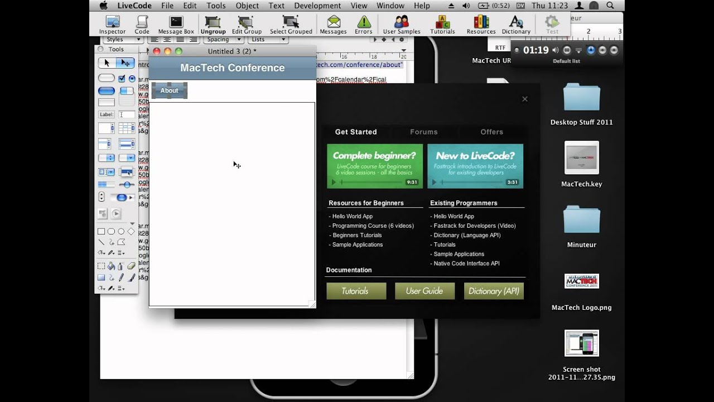Image resolution: width=714 pixels, height=402 pixels.
Task: Open the Dictionary toolbar icon
Action: (x=516, y=25)
